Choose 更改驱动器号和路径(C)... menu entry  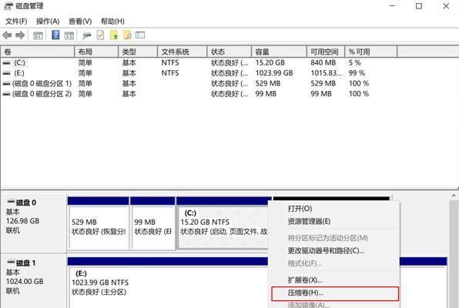[326, 250]
